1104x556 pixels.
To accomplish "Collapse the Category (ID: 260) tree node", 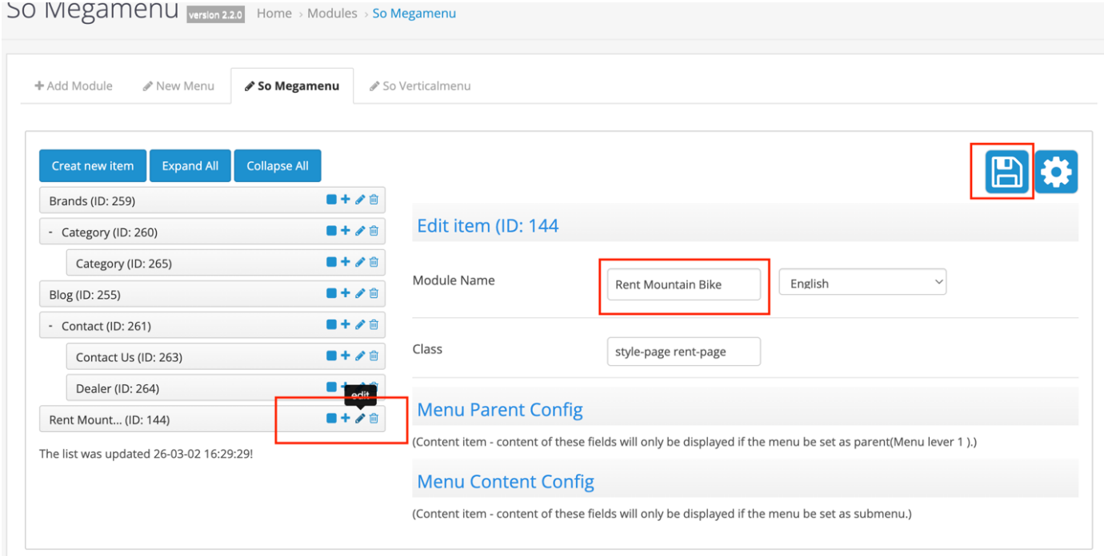I will (51, 232).
